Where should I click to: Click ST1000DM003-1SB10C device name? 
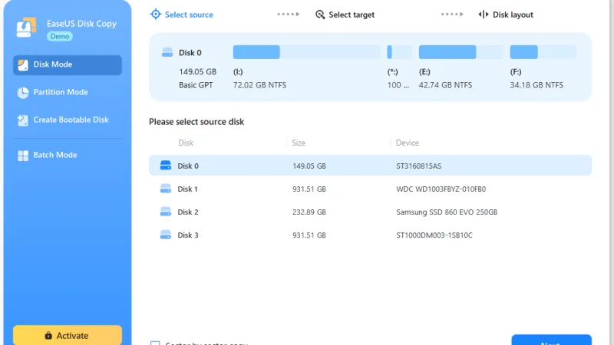[434, 235]
